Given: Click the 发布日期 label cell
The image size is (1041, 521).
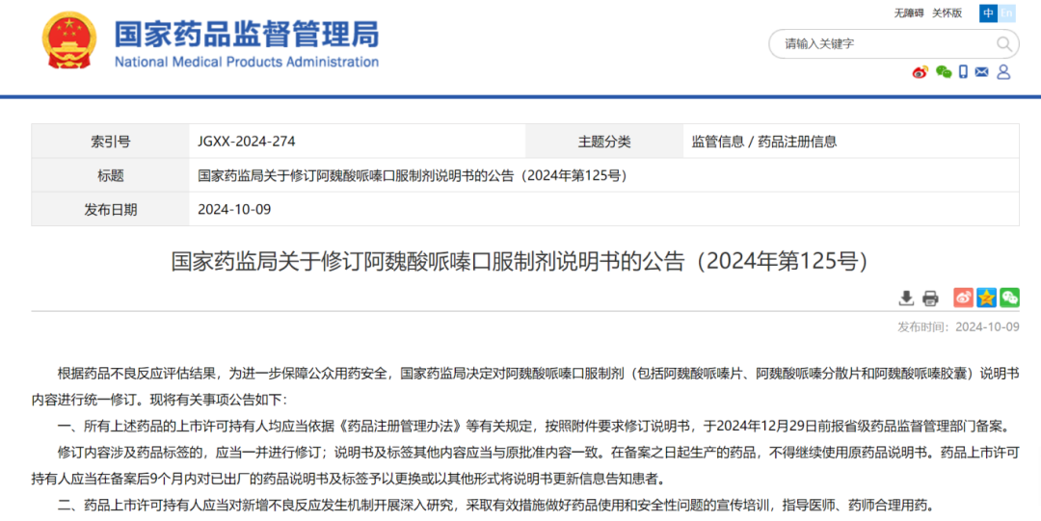Looking at the screenshot, I should click(x=110, y=210).
